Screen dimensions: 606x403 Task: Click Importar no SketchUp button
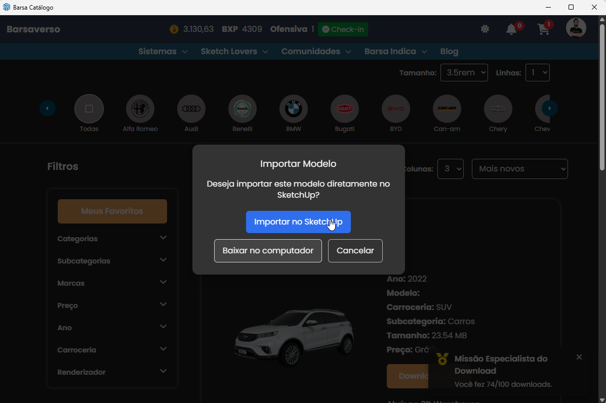tap(298, 222)
